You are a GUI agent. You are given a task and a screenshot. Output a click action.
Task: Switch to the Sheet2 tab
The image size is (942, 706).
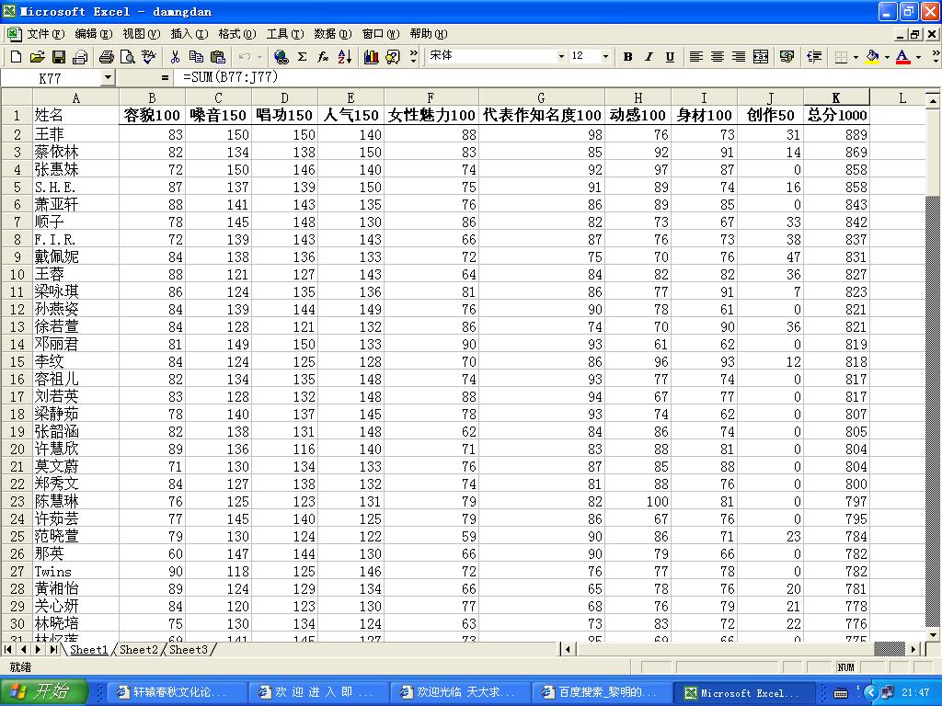click(x=139, y=650)
